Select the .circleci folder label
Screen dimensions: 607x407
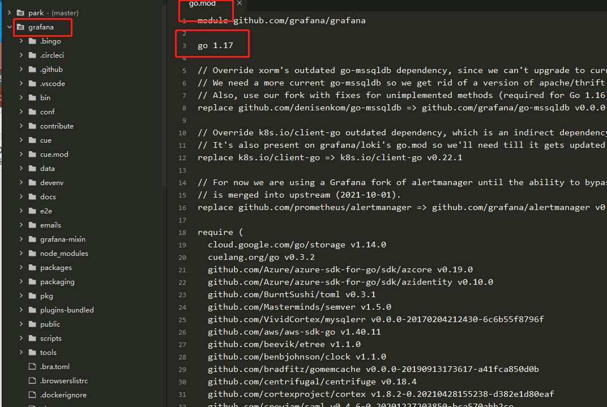click(x=52, y=55)
